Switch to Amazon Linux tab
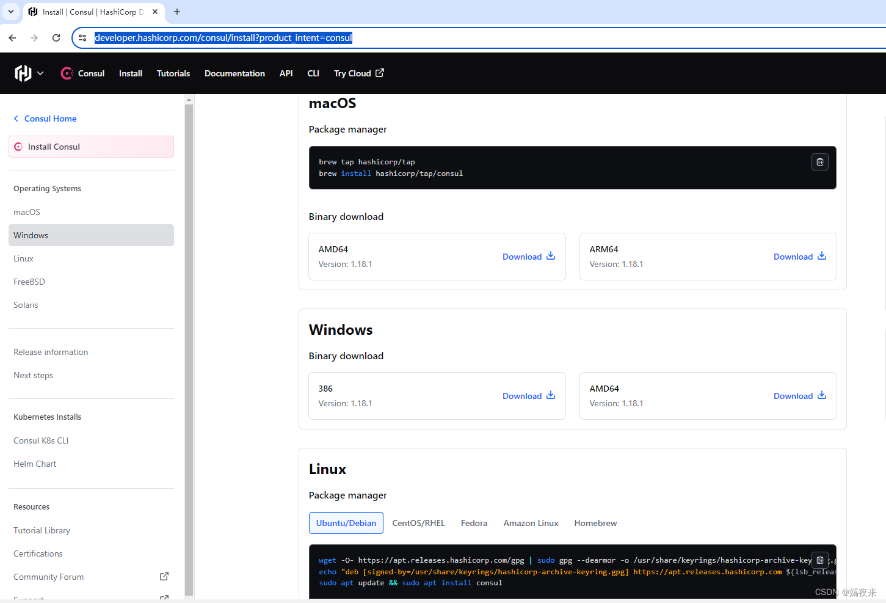886x603 pixels. click(531, 523)
